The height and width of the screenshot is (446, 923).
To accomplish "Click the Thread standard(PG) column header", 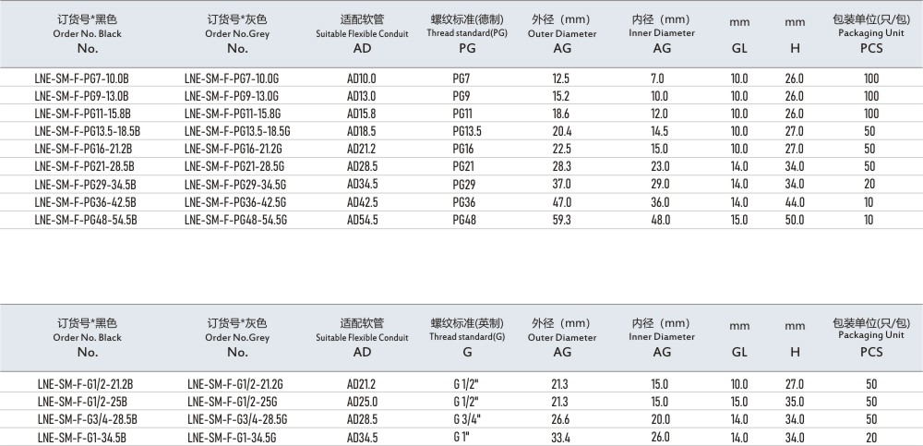I will 468,32.
